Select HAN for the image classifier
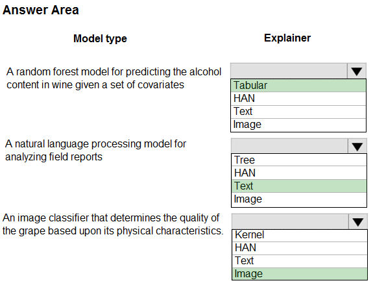 coord(300,248)
